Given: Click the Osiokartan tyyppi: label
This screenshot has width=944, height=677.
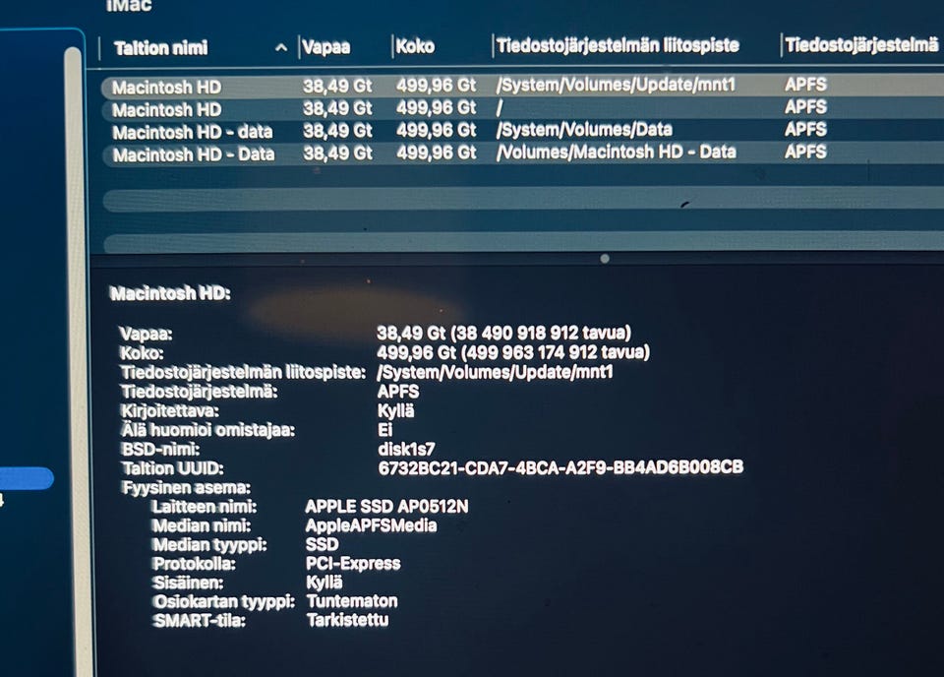Looking at the screenshot, I should 224,601.
